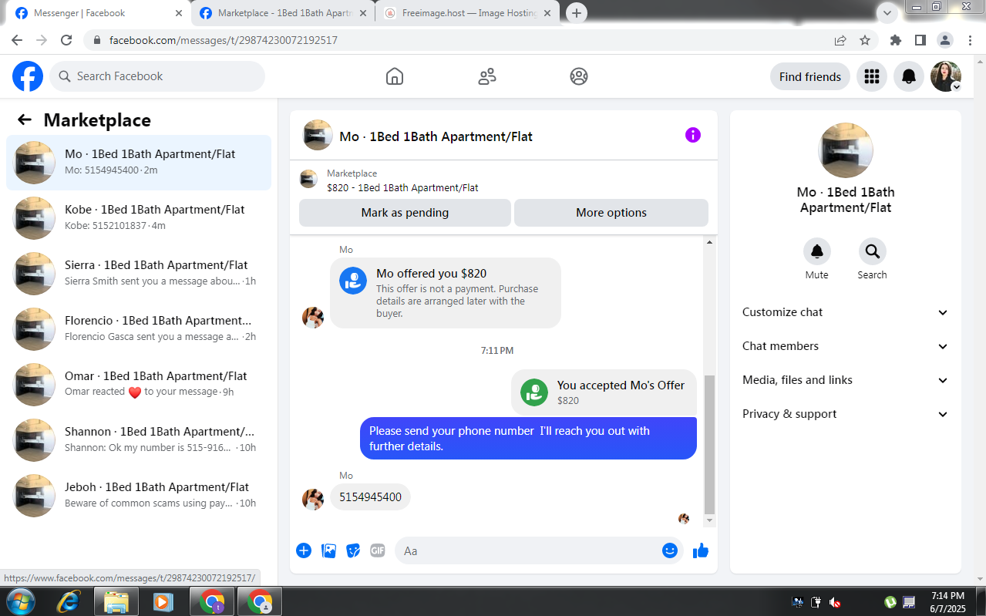Switch to Freeimage.host tab
The width and height of the screenshot is (986, 616).
(467, 13)
